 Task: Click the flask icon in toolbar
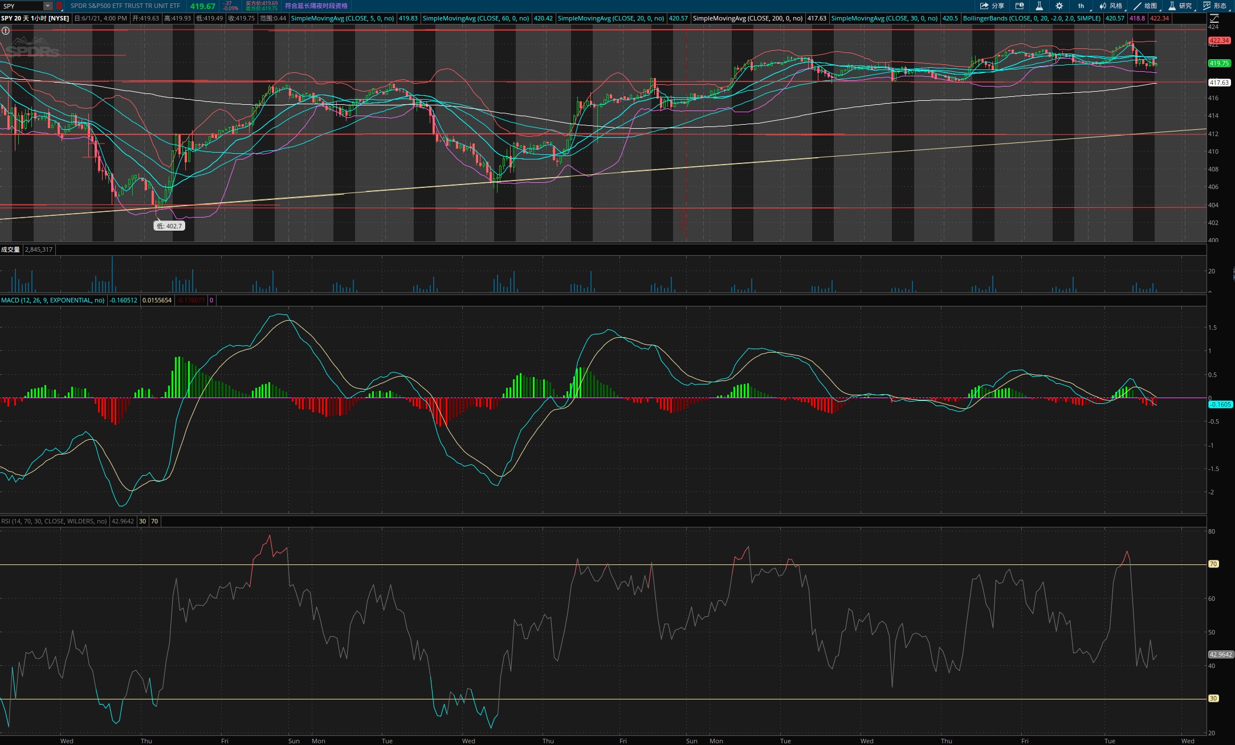(1039, 6)
